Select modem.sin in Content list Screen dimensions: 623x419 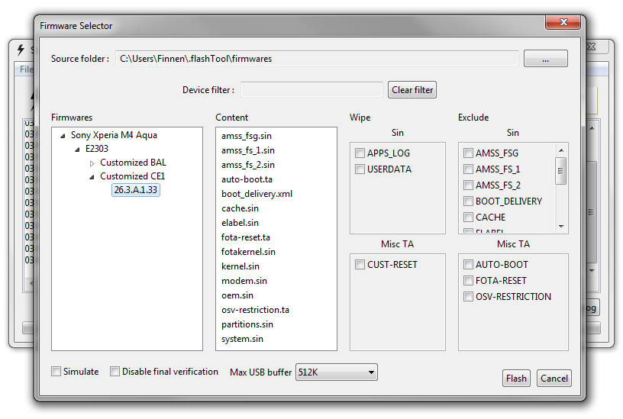coord(244,281)
